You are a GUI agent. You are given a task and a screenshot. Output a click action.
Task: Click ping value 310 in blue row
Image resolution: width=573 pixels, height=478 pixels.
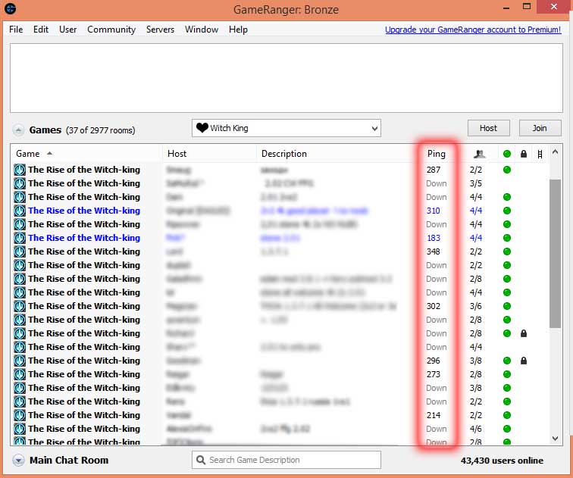click(x=433, y=211)
